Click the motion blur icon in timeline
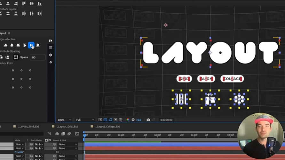This screenshot has height=160, width=285. (x=69, y=134)
